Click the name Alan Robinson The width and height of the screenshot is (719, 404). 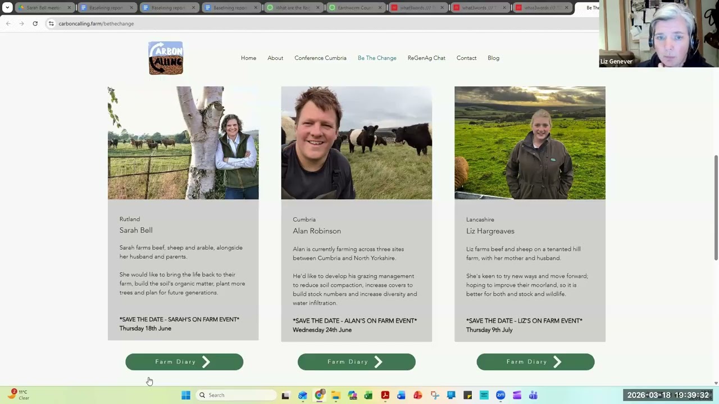[x=317, y=231]
